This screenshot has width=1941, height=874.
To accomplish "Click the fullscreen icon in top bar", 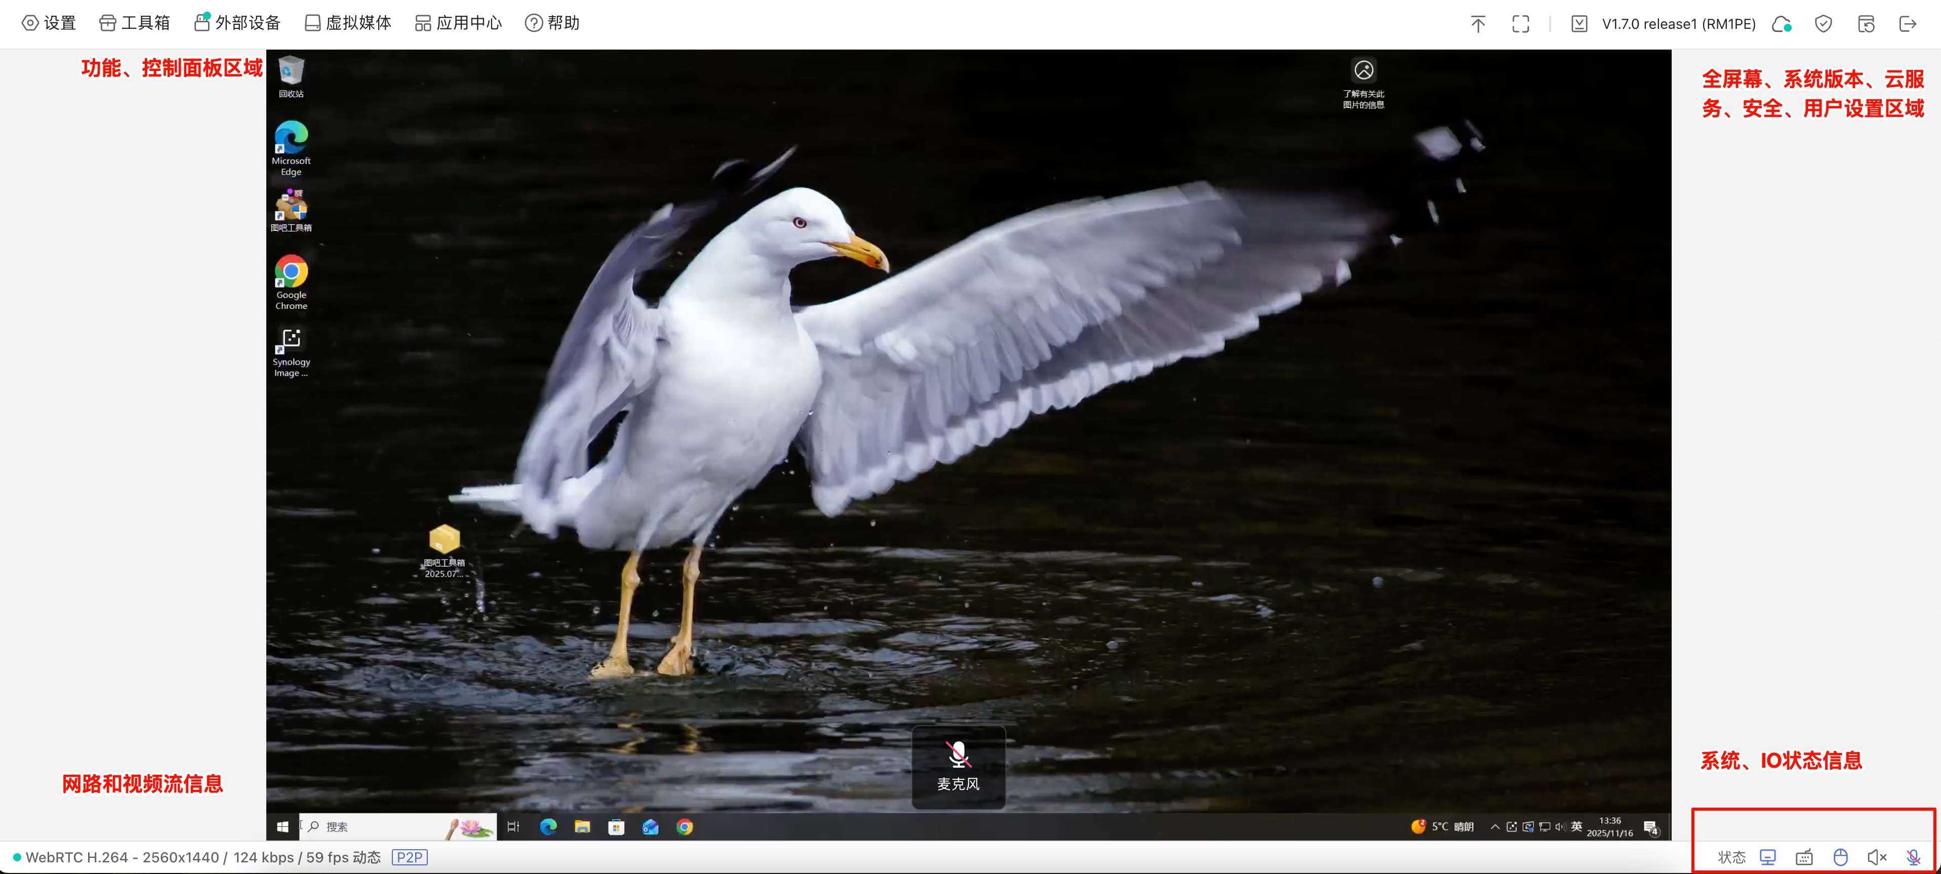I will (x=1520, y=24).
